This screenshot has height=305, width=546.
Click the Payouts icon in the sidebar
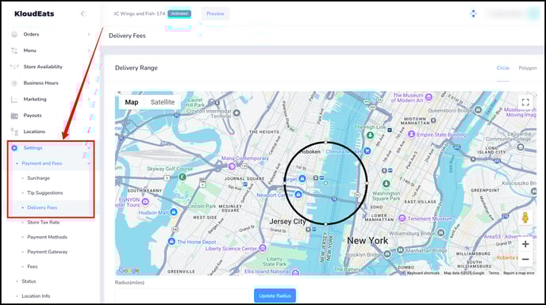click(14, 116)
